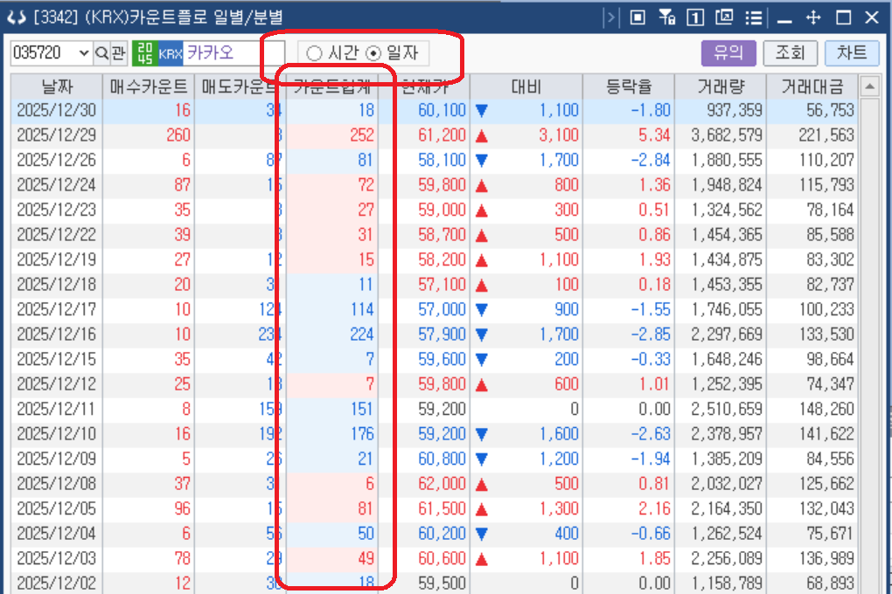
Task: Click the scrollbar up arrow
Action: 868,86
